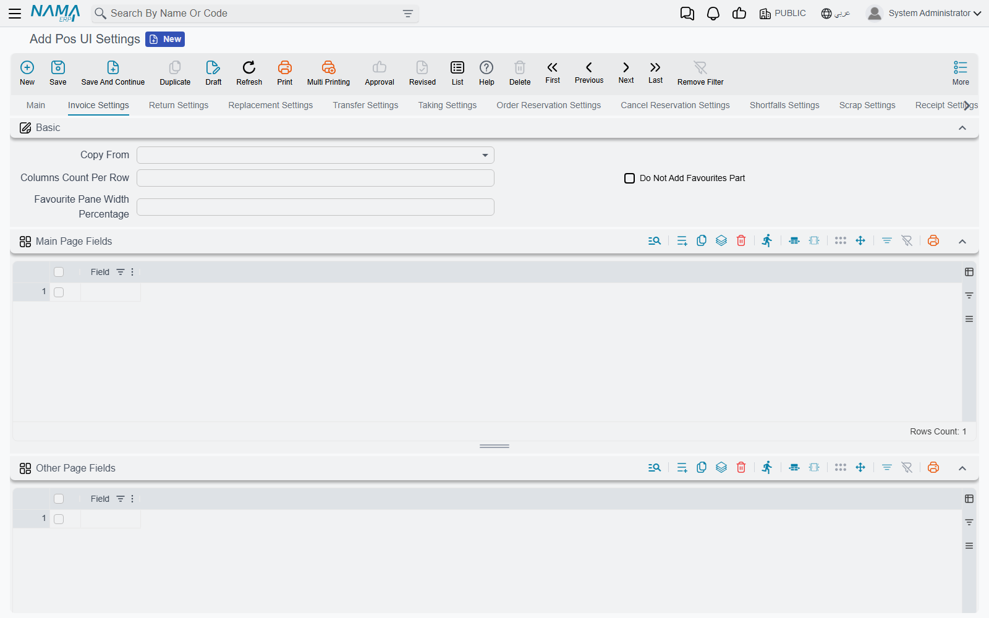This screenshot has width=989, height=618.
Task: Open the chat messages icon
Action: coord(687,14)
